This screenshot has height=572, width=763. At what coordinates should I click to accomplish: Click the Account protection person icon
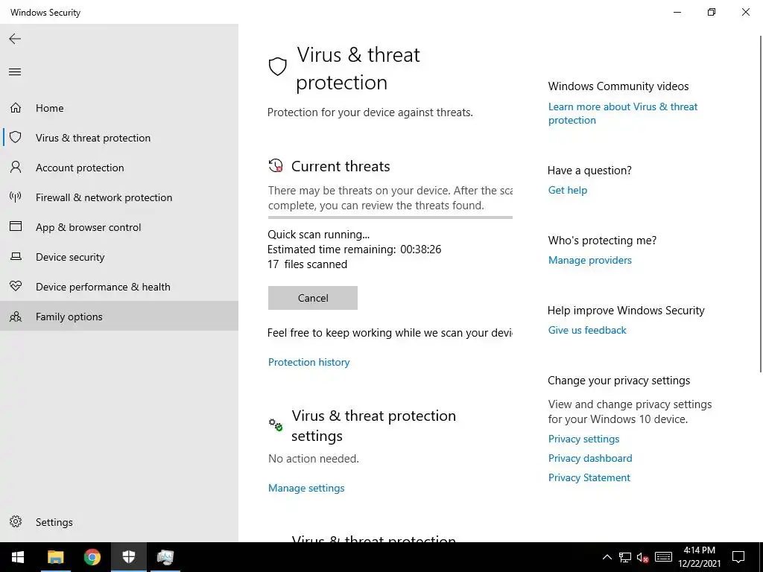(16, 168)
